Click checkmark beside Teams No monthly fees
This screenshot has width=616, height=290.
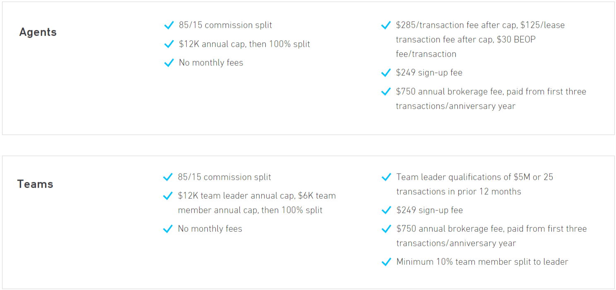[168, 229]
